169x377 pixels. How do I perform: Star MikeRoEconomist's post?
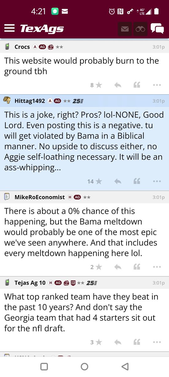click(x=99, y=267)
